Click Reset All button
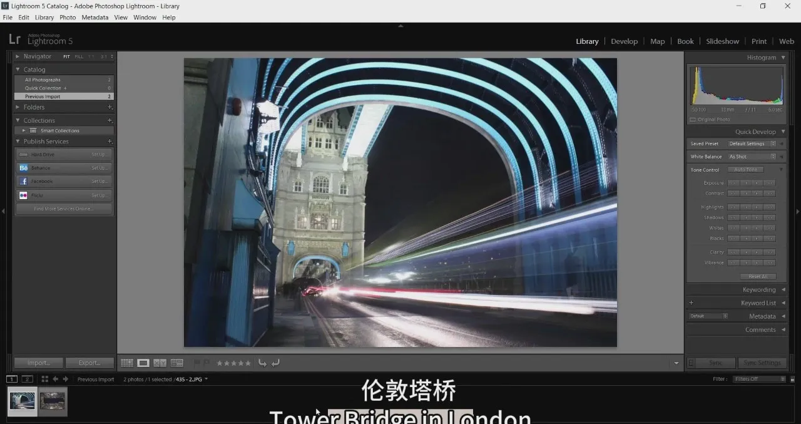The height and width of the screenshot is (424, 801). 758,276
